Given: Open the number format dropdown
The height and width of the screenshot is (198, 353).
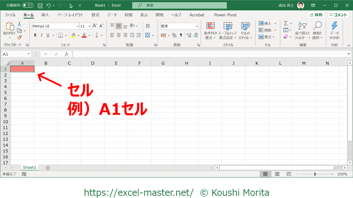Looking at the screenshot, I should 196,26.
